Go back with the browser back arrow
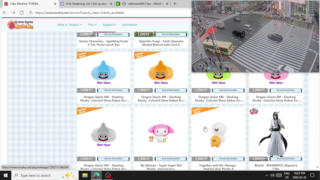This screenshot has height=180, width=320. point(4,12)
